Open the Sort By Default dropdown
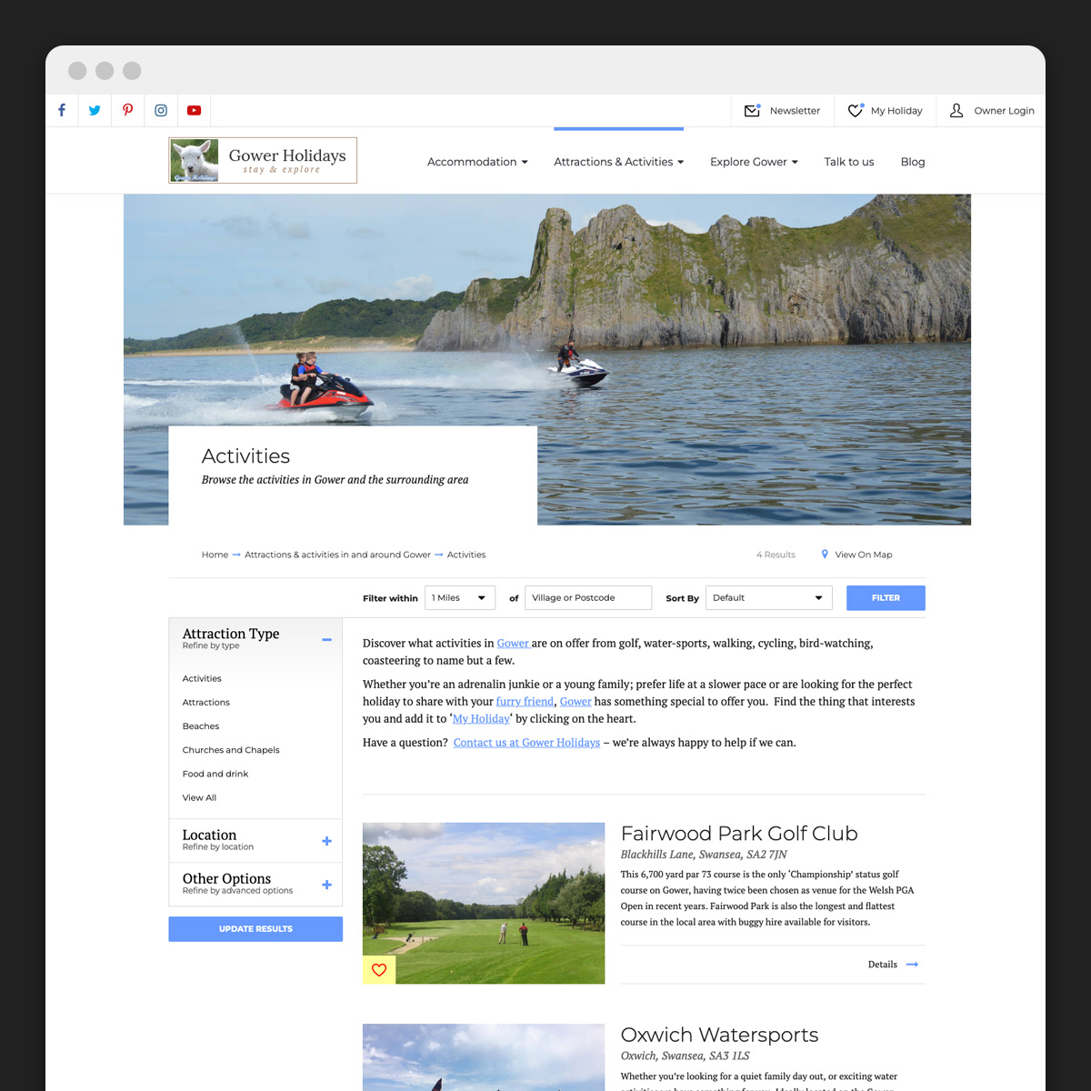Viewport: 1091px width, 1091px height. (x=768, y=597)
